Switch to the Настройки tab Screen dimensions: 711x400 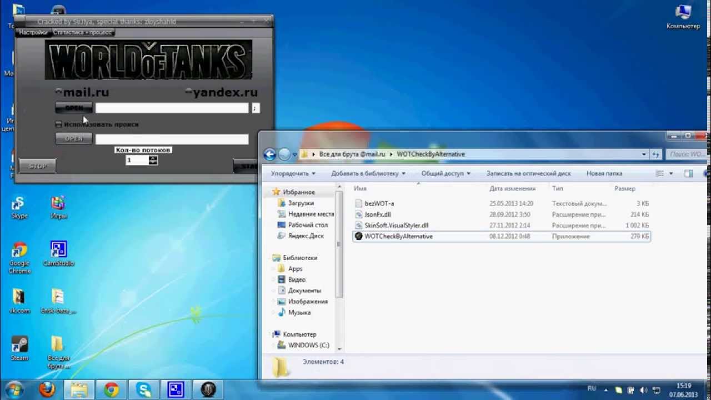[33, 33]
